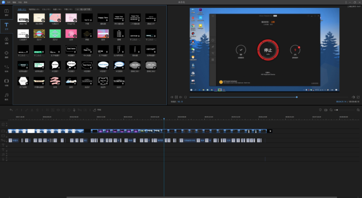Screen dimensions: 362x198
Task: Open the film-strip animation panel in sidebar
Action: 6,82
